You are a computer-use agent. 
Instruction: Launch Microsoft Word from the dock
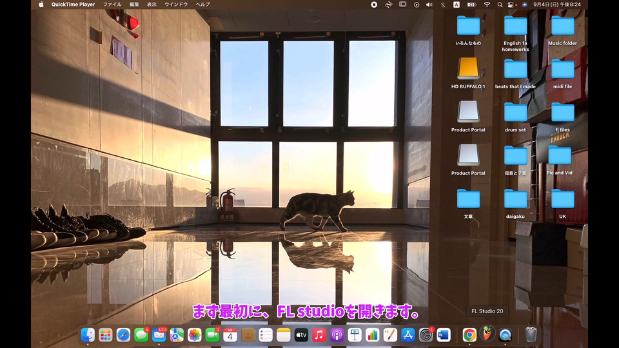click(x=444, y=335)
